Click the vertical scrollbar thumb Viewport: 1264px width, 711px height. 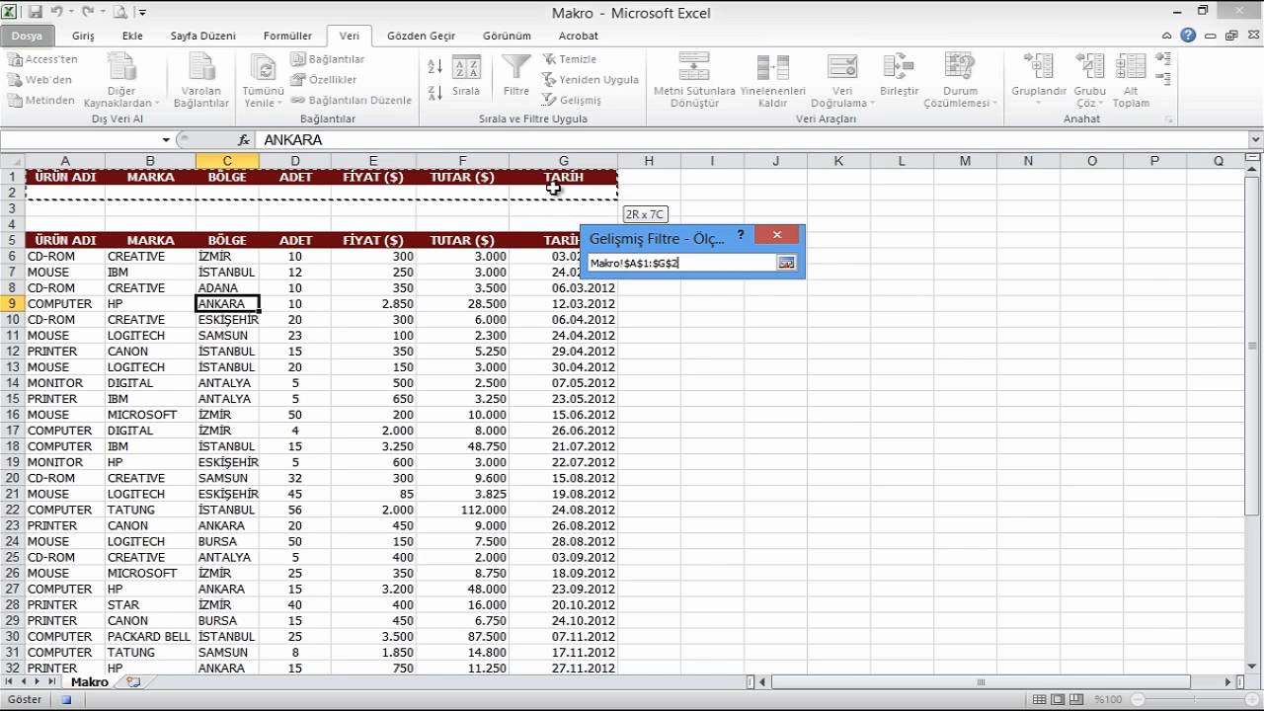(x=1253, y=346)
